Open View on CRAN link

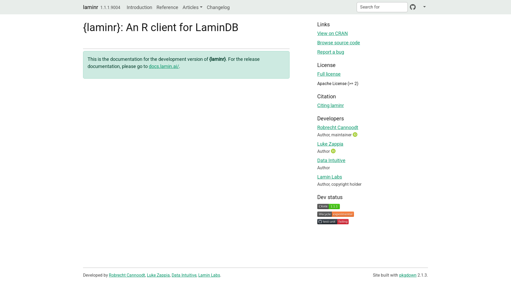point(332,33)
